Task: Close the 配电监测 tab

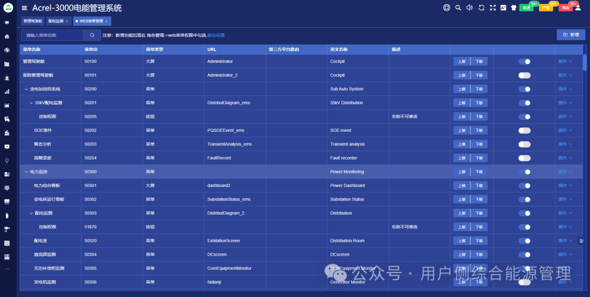Action: click(67, 21)
